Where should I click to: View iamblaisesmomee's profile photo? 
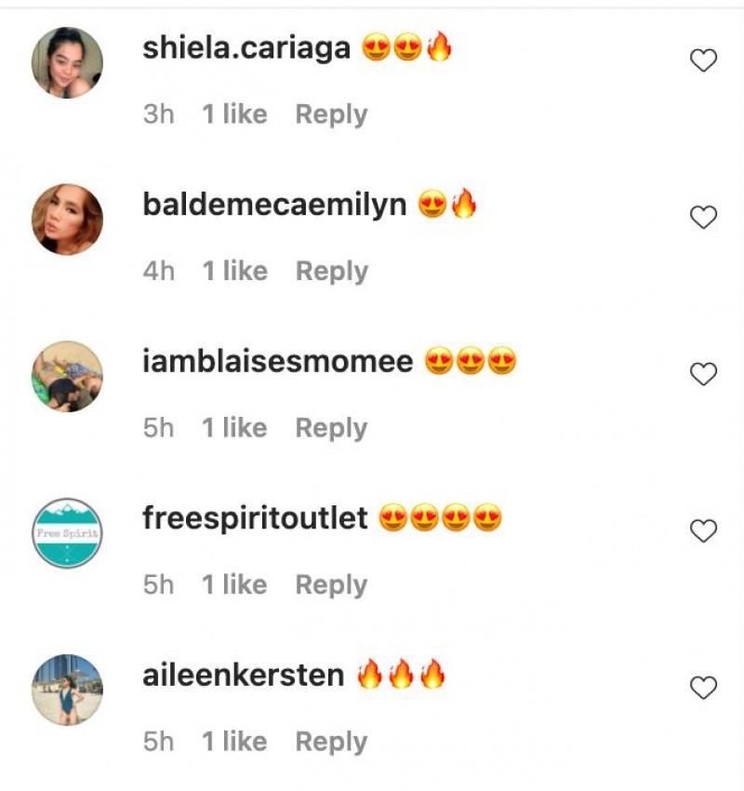coord(67,376)
